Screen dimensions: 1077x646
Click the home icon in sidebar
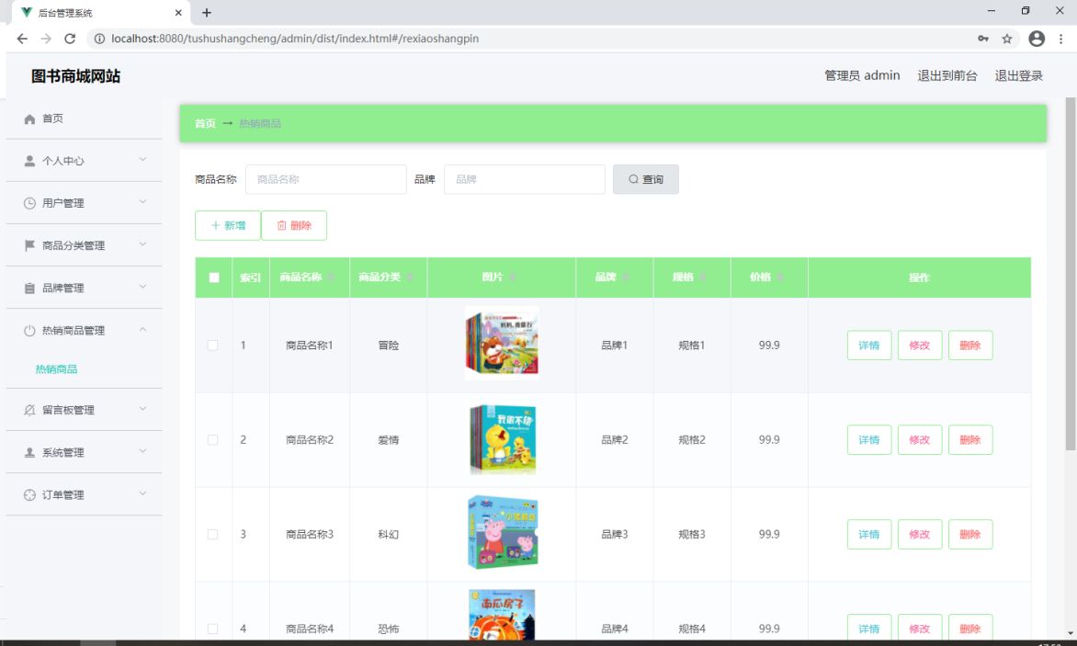click(29, 119)
